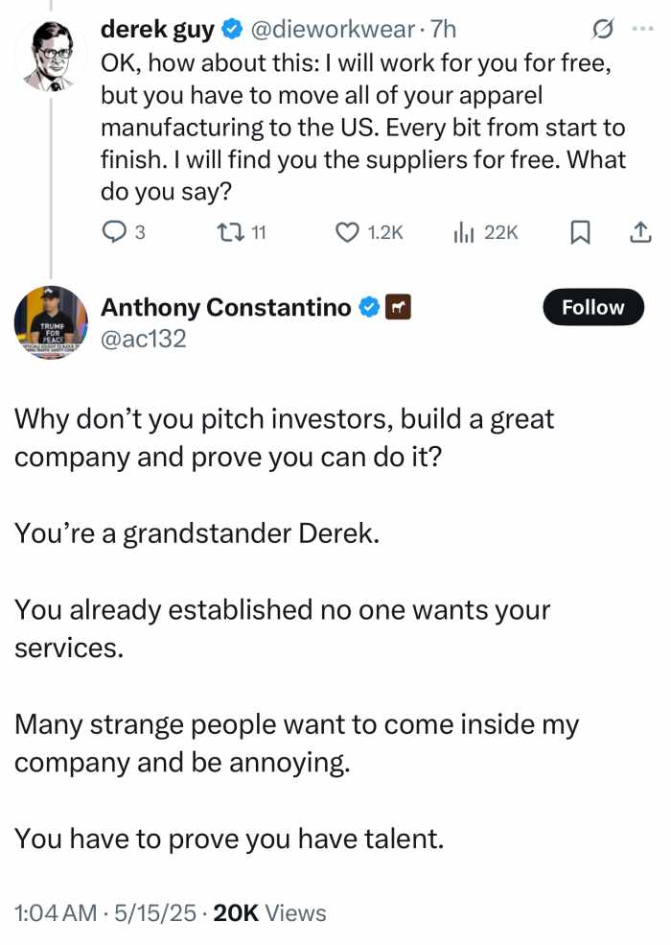The width and height of the screenshot is (671, 945).
Task: Follow Anthony Constantino
Action: (x=592, y=307)
